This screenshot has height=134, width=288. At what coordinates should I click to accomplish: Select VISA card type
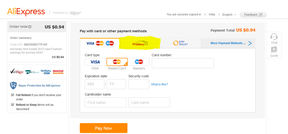[x=95, y=62]
